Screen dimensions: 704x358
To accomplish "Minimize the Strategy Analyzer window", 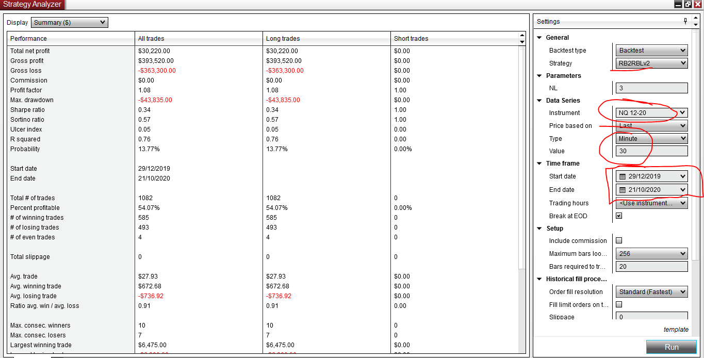I will [x=678, y=4].
